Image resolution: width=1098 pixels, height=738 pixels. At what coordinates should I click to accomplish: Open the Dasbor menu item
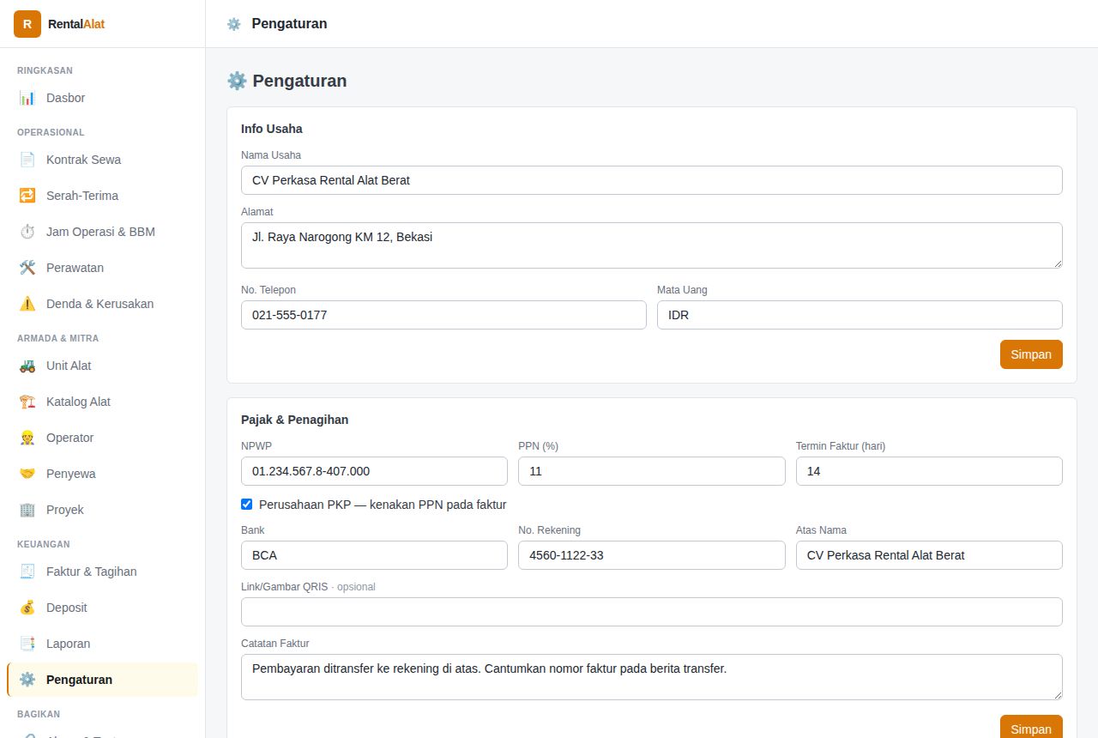click(102, 98)
